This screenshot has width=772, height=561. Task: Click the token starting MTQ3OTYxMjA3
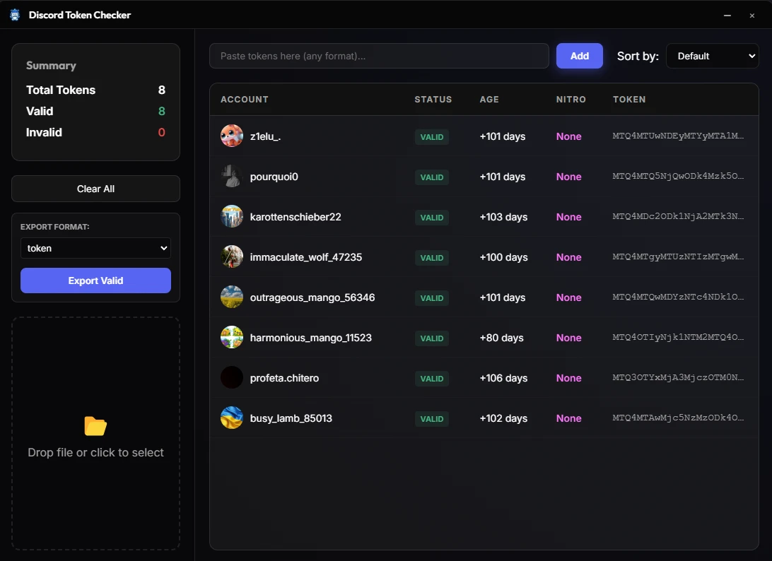click(x=678, y=378)
